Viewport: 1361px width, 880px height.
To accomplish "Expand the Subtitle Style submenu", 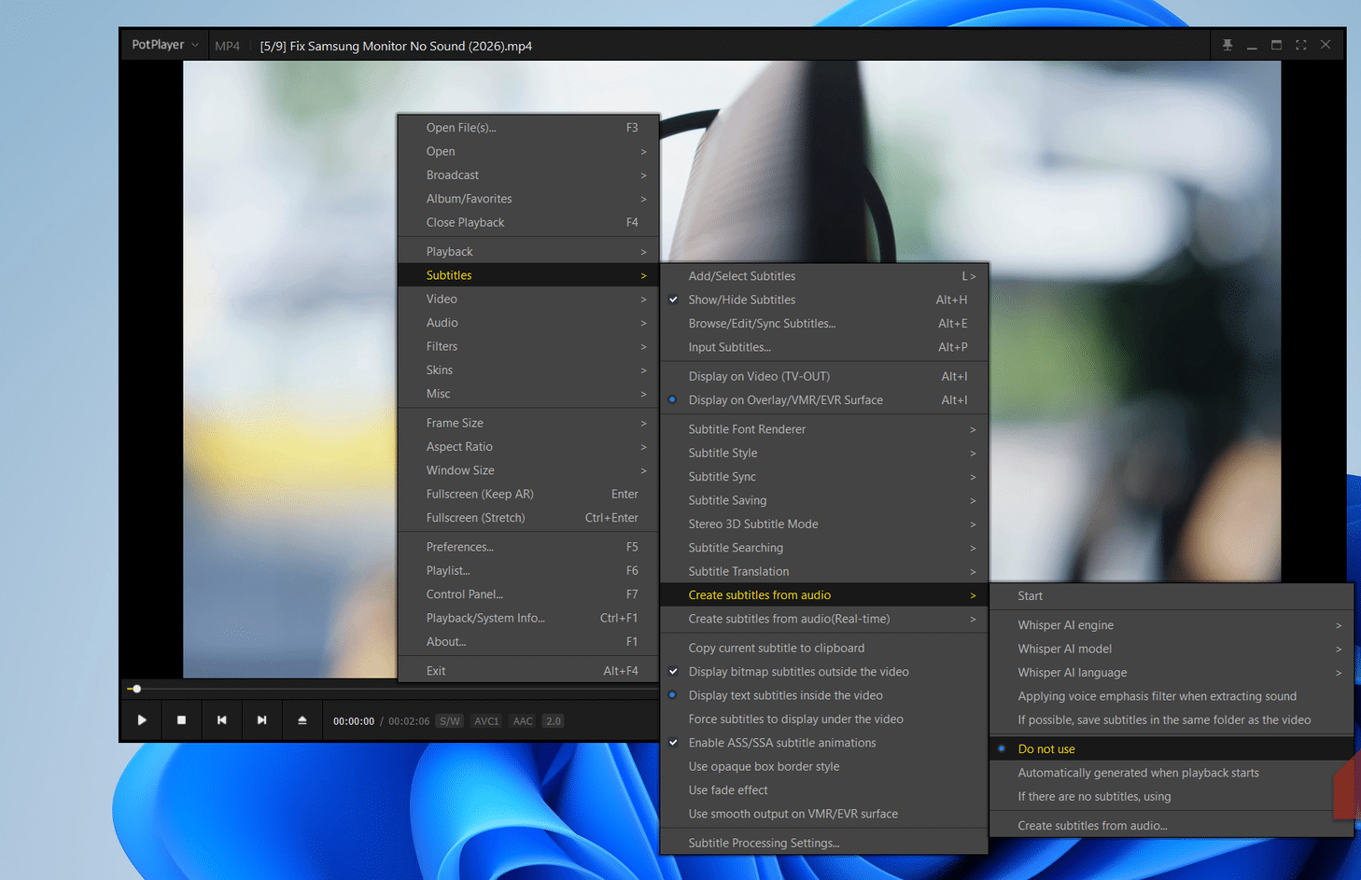I will (824, 453).
